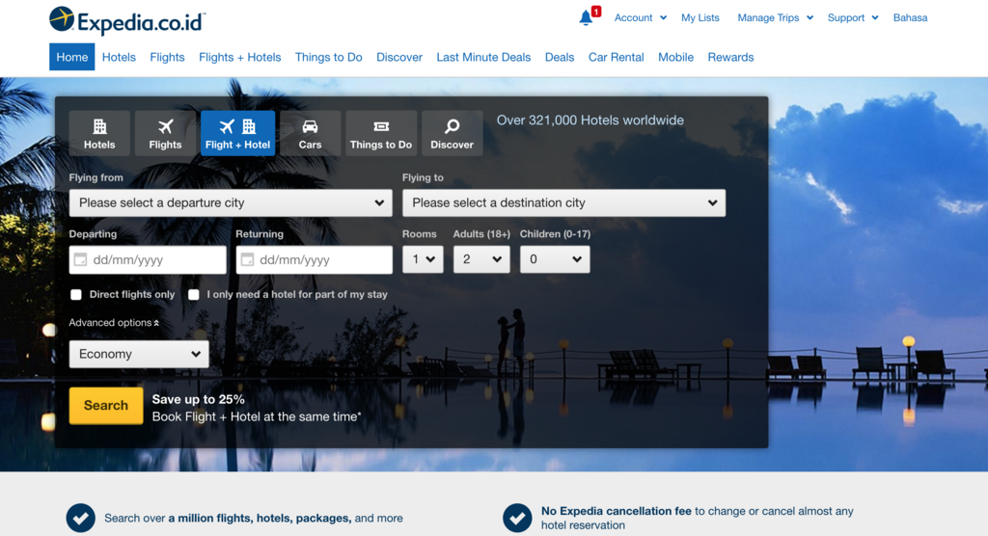The width and height of the screenshot is (988, 536).
Task: Expand the Account menu
Action: point(641,17)
